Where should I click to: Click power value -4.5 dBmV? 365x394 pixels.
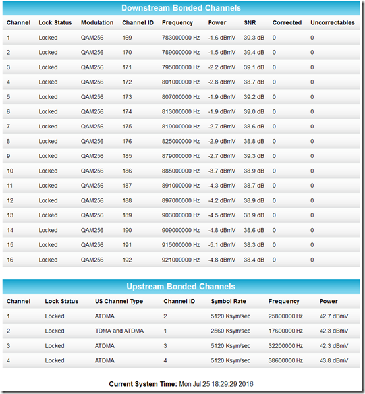221,215
